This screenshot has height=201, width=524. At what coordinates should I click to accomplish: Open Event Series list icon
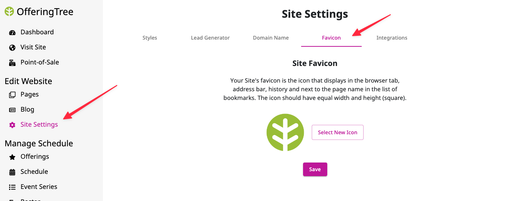[12, 187]
